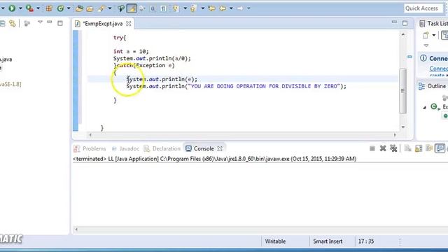
Task: Click the Forward navigation arrow
Action: coord(240,8)
